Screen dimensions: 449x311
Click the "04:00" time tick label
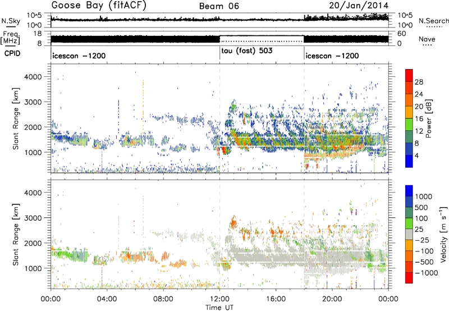coord(107,299)
